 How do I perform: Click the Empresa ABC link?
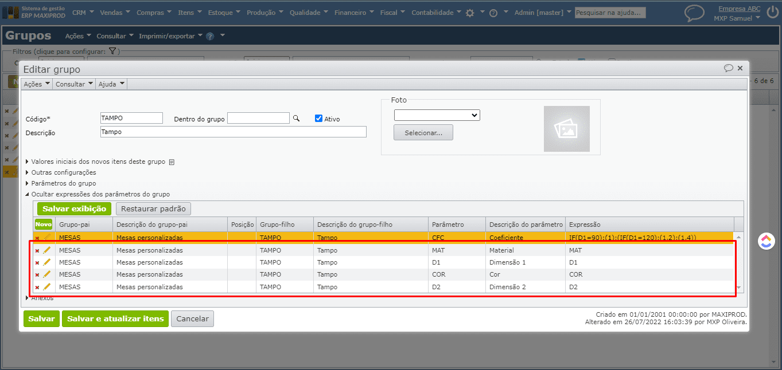[x=740, y=9]
